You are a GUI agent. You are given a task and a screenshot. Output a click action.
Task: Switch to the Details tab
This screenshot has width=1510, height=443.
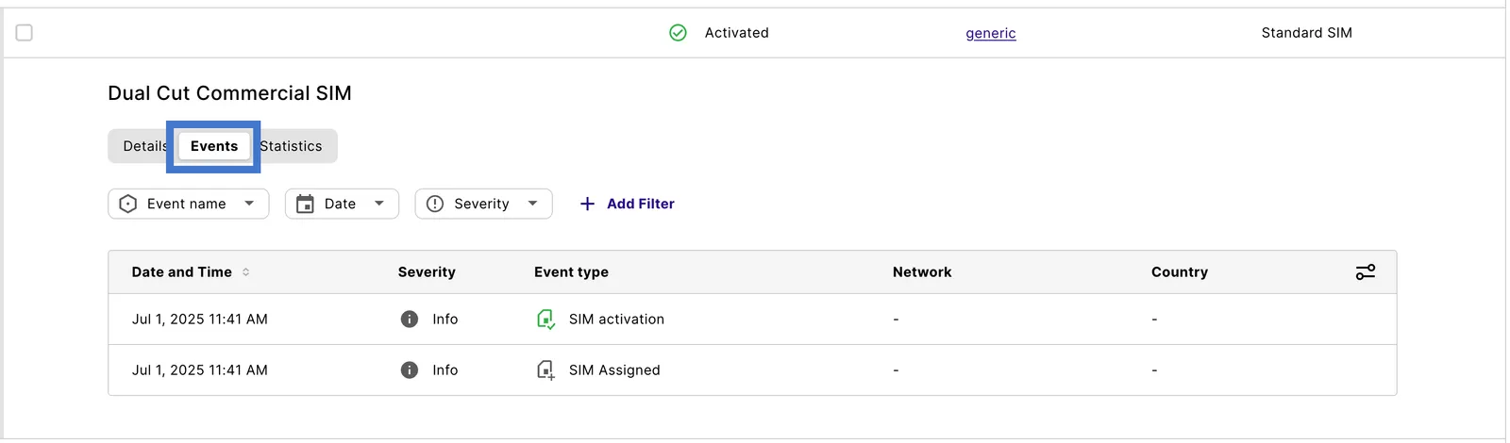click(144, 146)
